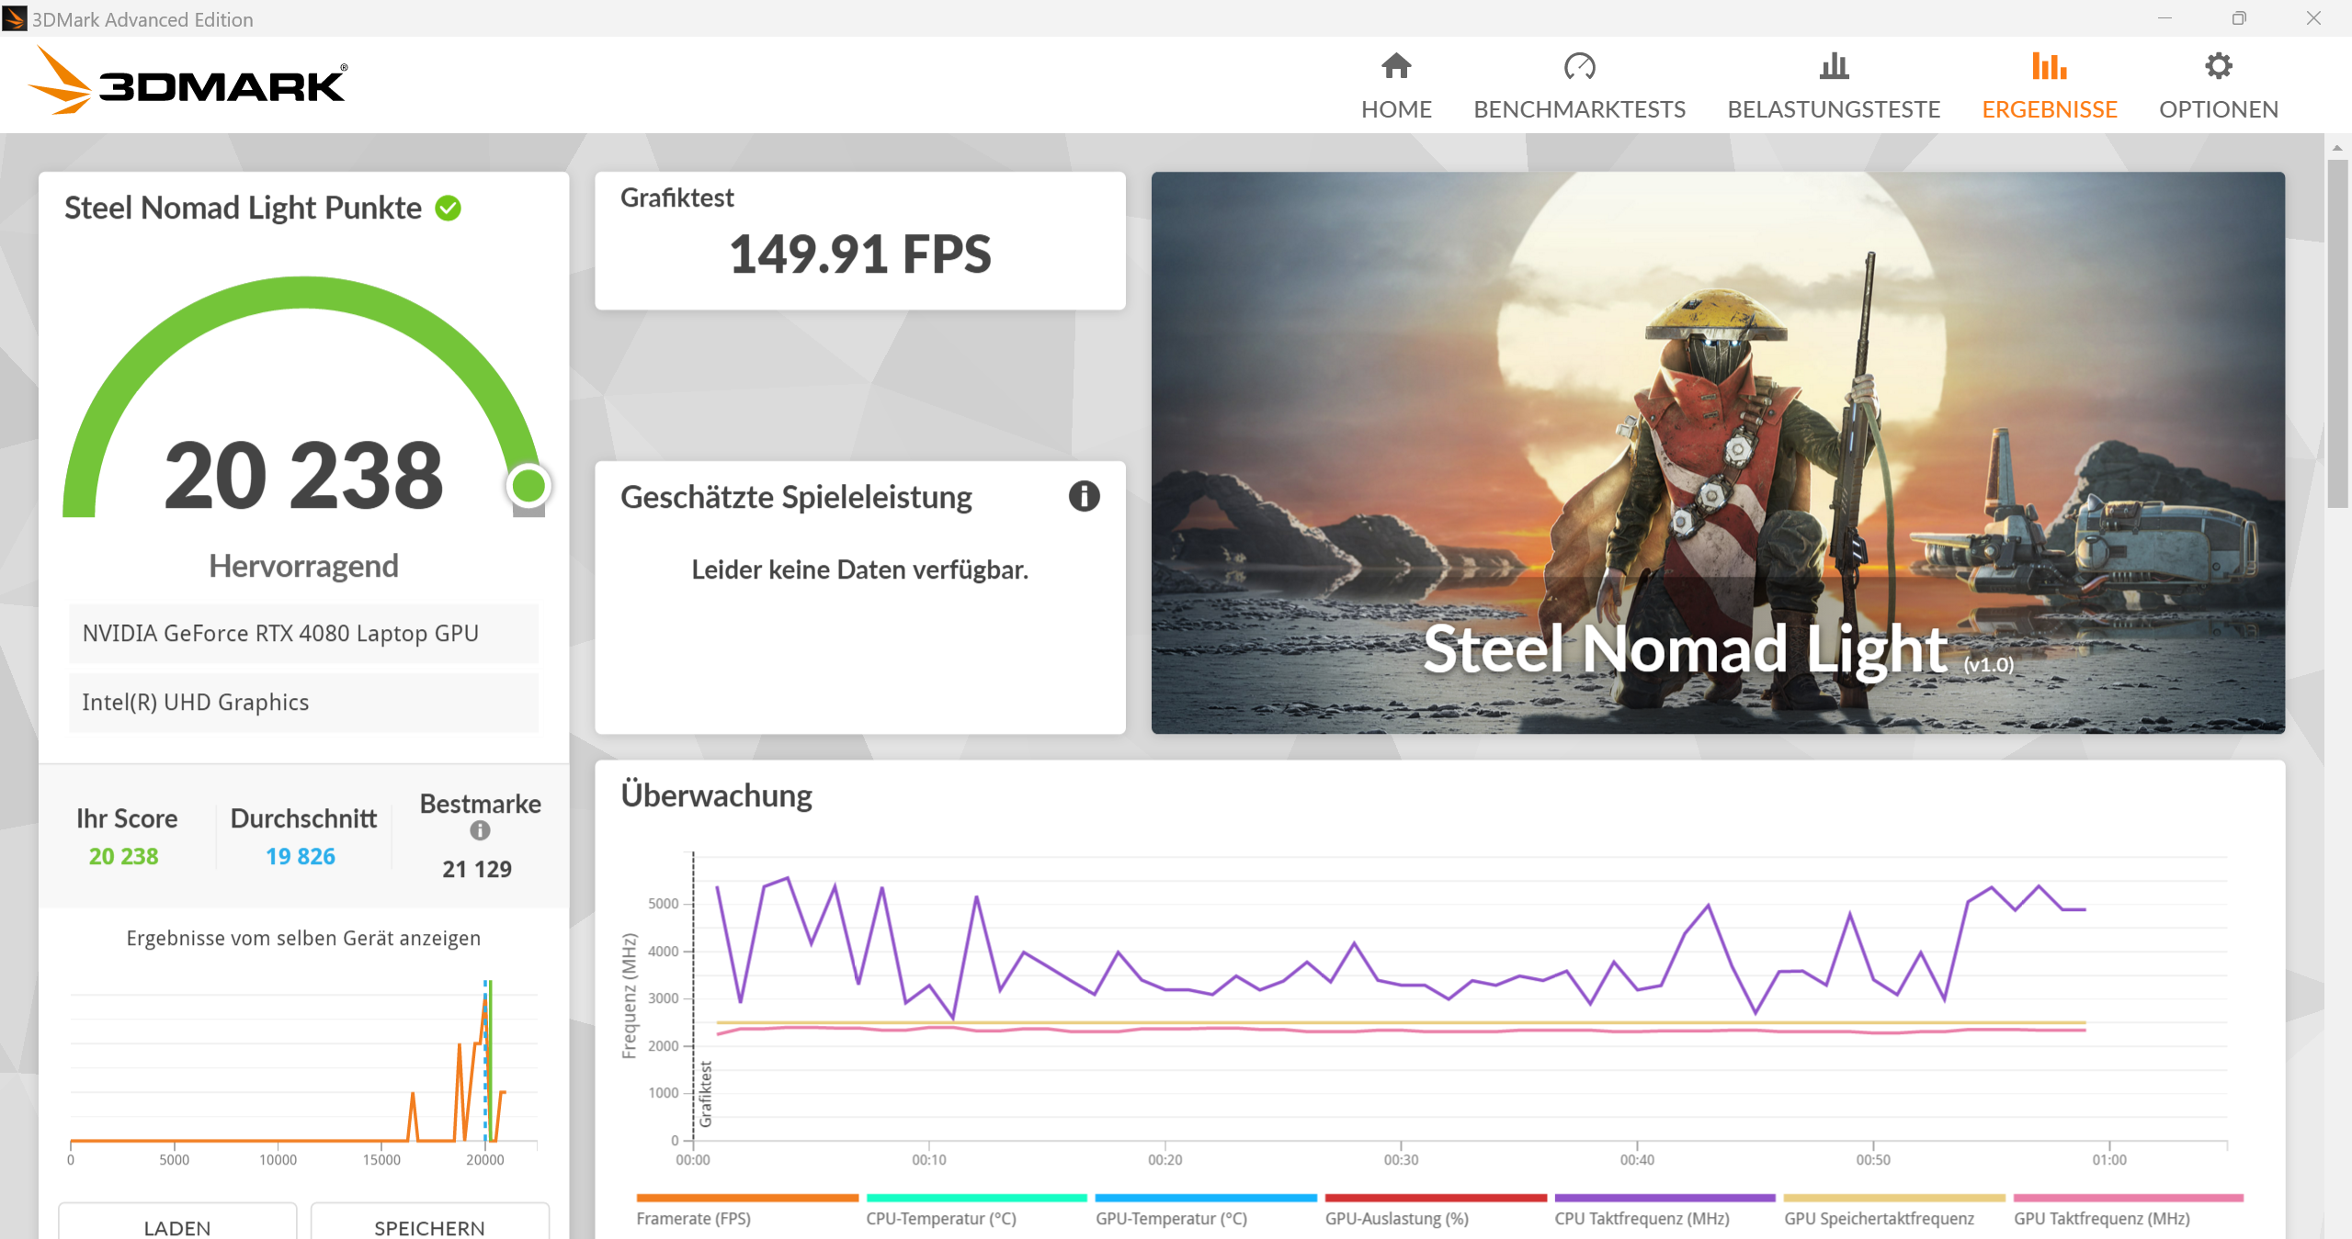Open Optionen via the gear icon
The width and height of the screenshot is (2352, 1239).
[x=2219, y=66]
